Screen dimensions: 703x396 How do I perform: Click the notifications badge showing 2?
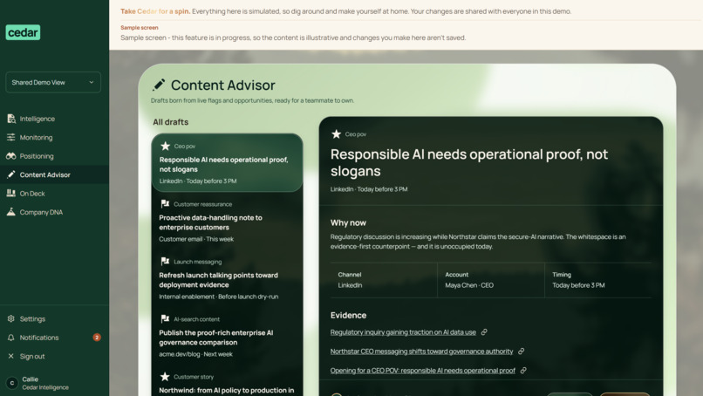97,338
